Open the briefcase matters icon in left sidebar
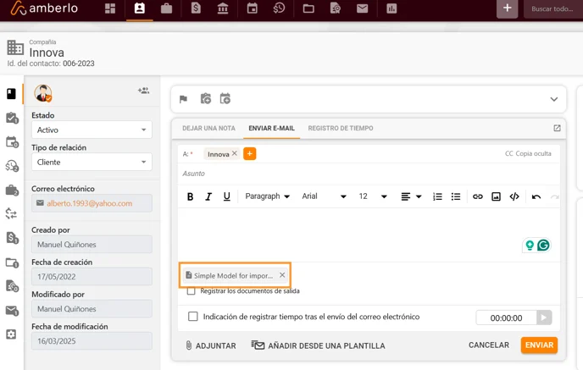This screenshot has height=370, width=583. point(12,191)
